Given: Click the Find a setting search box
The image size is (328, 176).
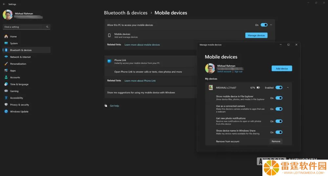Looking at the screenshot, I should tap(27, 27).
